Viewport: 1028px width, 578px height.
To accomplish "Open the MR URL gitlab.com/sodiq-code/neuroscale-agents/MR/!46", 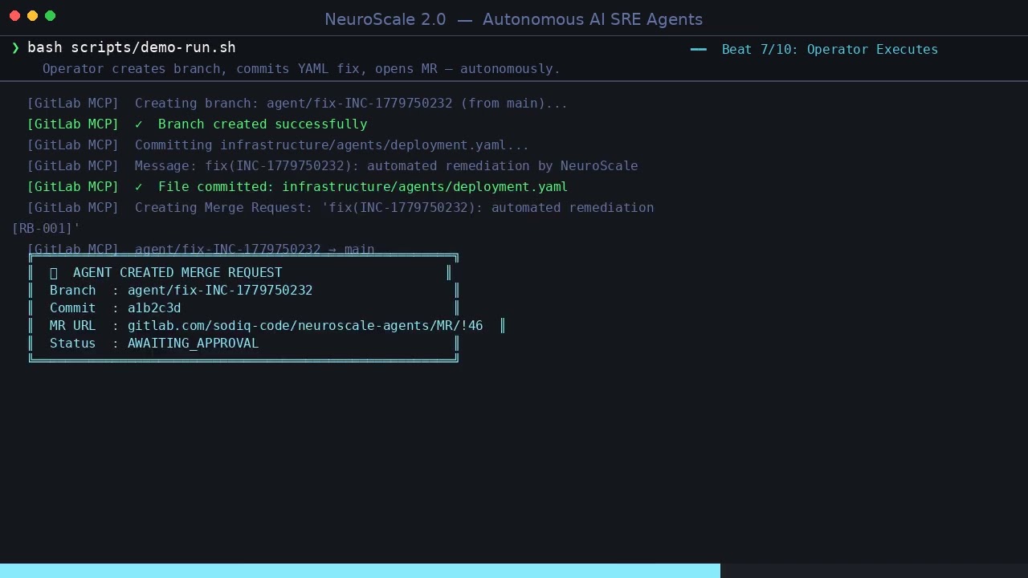I will 305,326.
